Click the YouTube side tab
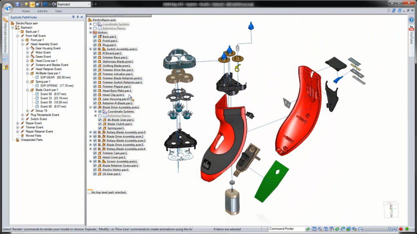Screen dimensions: 417x234 (411, 35)
